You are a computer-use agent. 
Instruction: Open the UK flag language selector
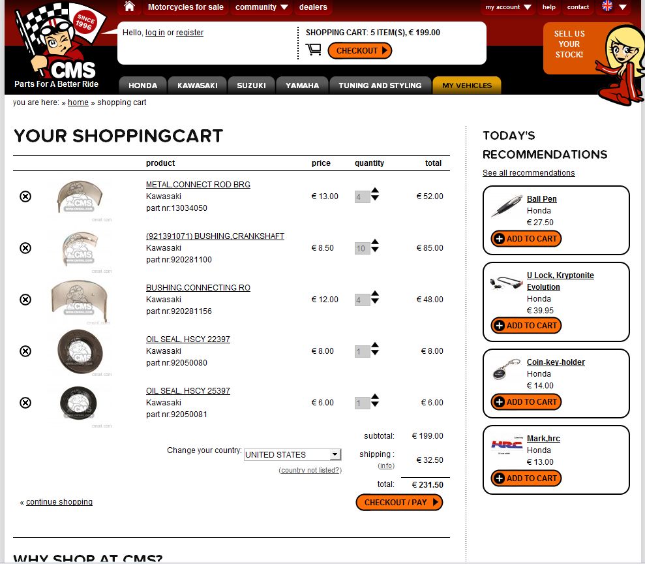(x=614, y=7)
